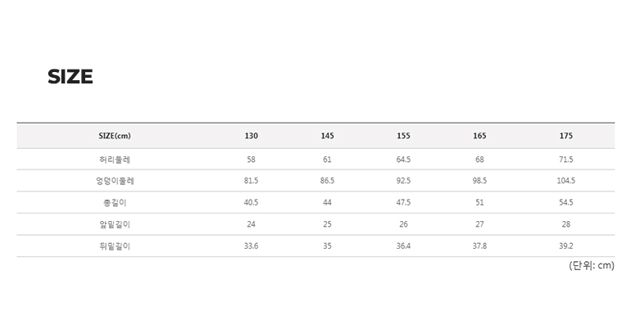Click the (단위: cm) unit note
Screen dimensions: 631x320
592,266
